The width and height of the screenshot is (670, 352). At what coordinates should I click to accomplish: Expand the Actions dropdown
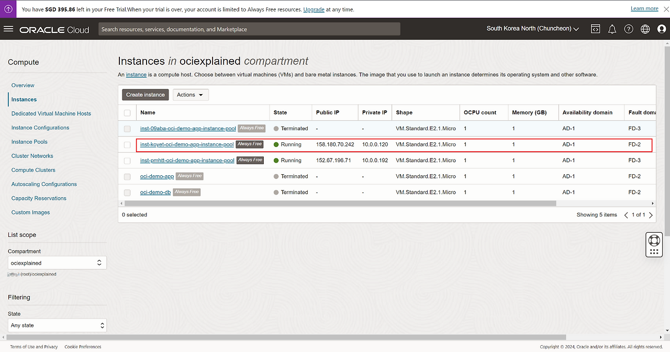[x=191, y=95]
